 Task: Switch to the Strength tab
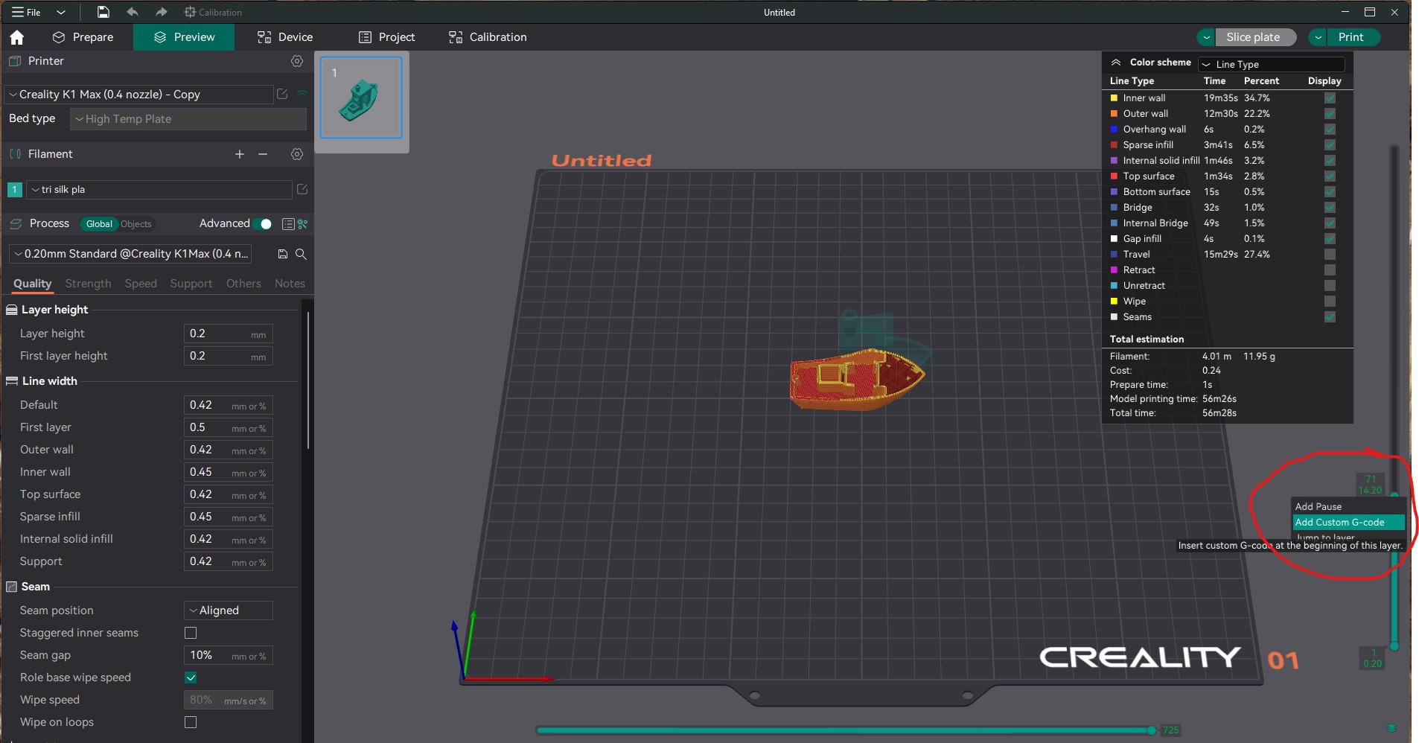pyautogui.click(x=88, y=284)
